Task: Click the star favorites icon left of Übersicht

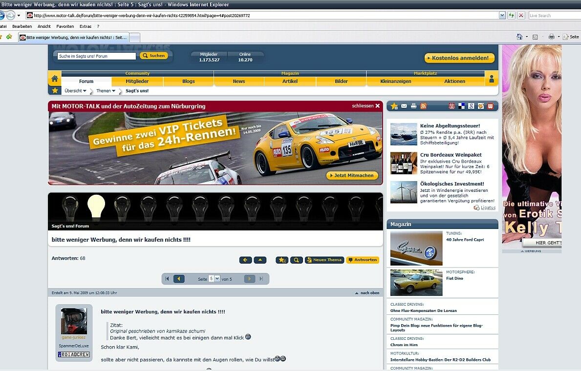Action: coord(55,90)
